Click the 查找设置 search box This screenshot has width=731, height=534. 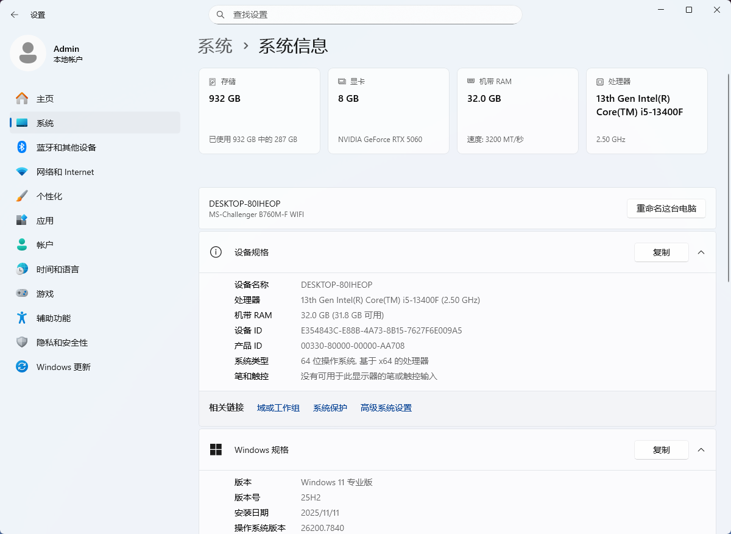point(365,15)
